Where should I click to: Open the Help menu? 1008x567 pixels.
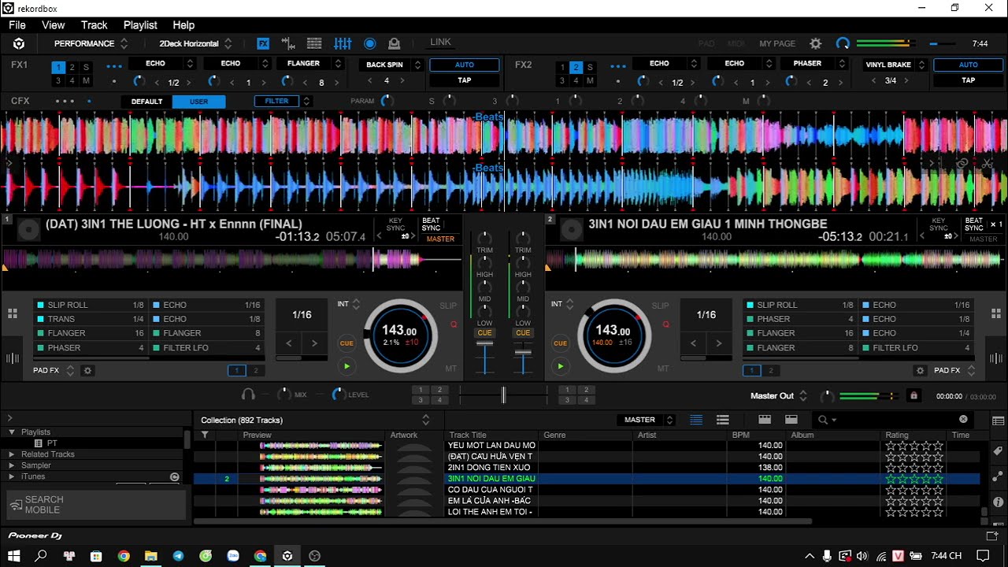183,25
